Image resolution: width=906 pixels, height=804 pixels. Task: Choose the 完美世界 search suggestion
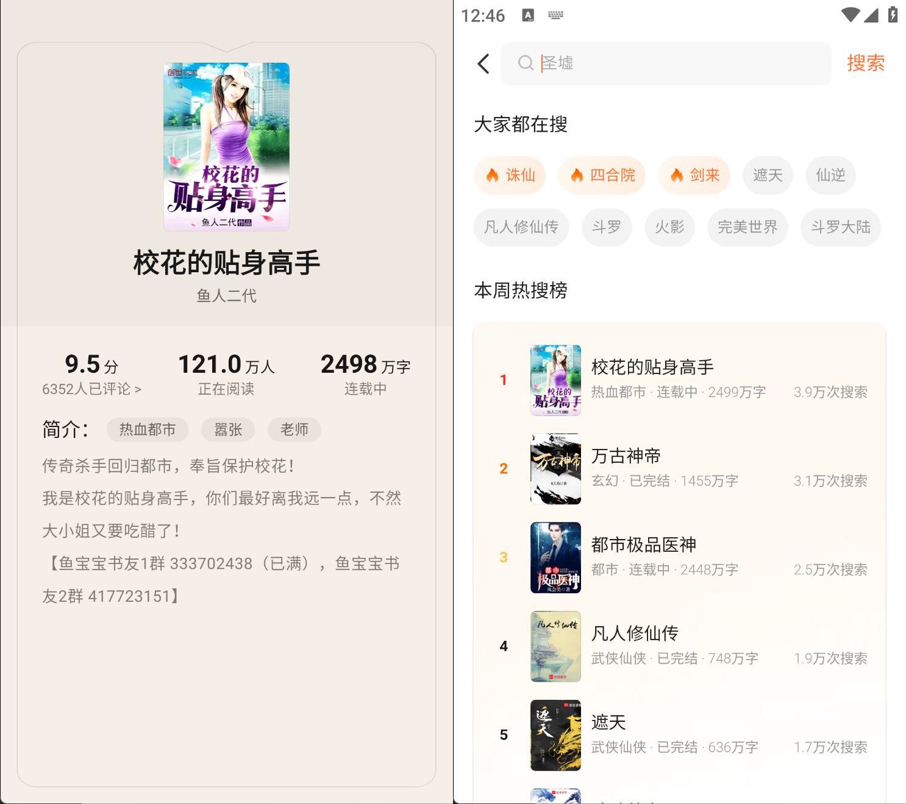coord(747,227)
